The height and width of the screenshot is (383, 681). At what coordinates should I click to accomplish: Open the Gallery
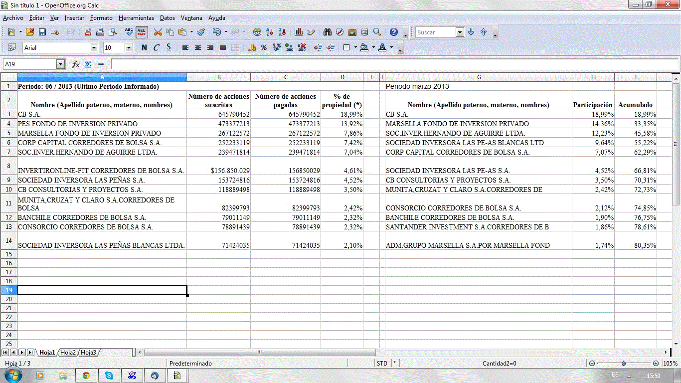click(352, 32)
